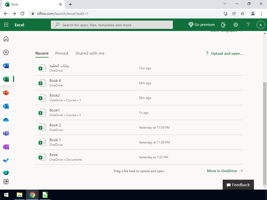Screen dimensions: 267x200
Task: Click the share page icon in address bar
Action: [234, 14]
